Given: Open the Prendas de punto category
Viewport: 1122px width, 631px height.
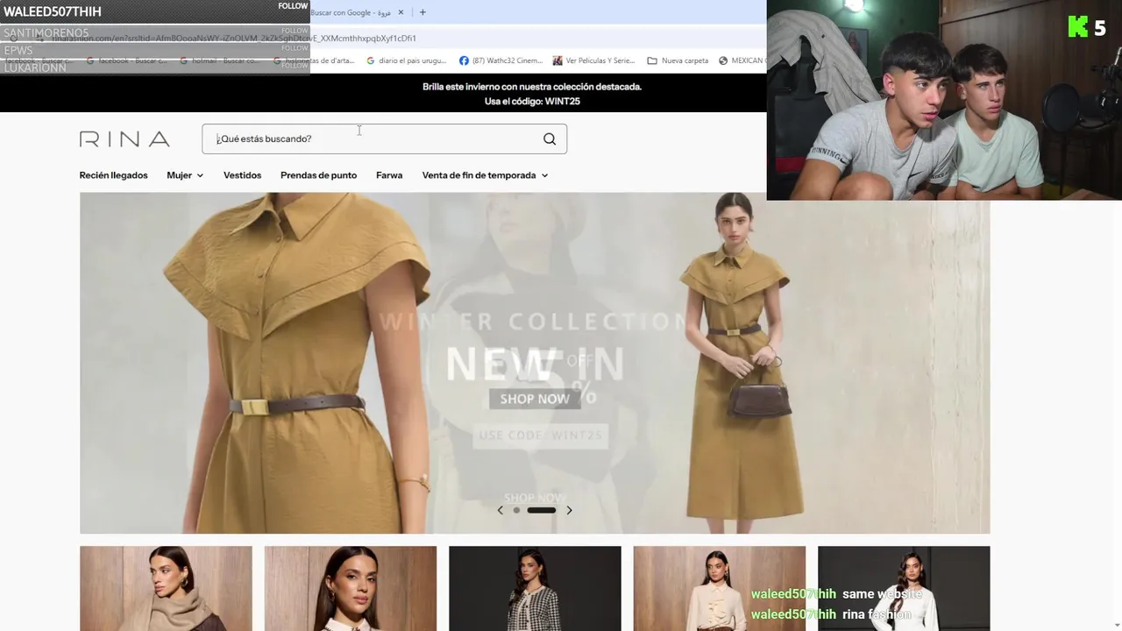Looking at the screenshot, I should pos(318,175).
